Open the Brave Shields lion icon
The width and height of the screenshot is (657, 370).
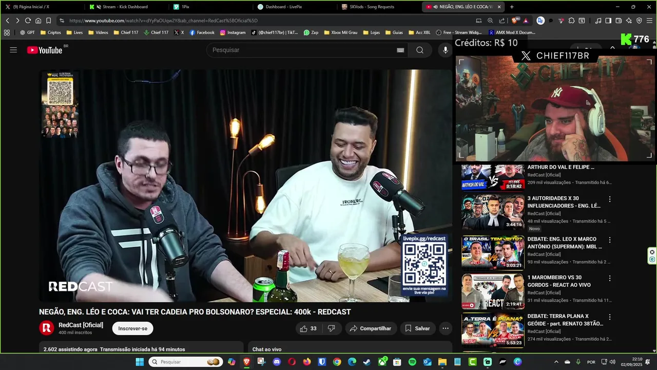click(514, 21)
